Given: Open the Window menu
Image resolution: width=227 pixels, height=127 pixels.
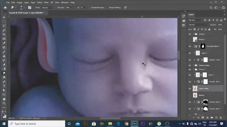Looking at the screenshot, I should click(65, 2).
